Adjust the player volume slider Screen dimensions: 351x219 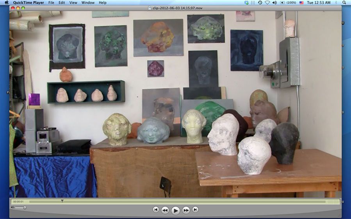(x=25, y=207)
